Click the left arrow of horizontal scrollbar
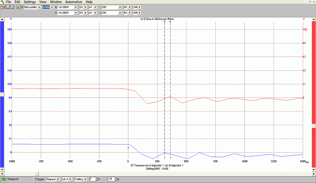This screenshot has width=316, height=183. [x=2, y=174]
